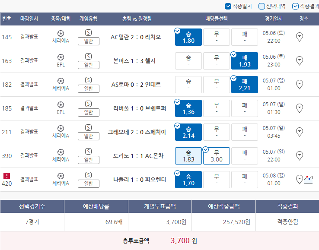This screenshot has height=250, width=319.
Task: Click 번호 column header
Action: pyautogui.click(x=7, y=19)
